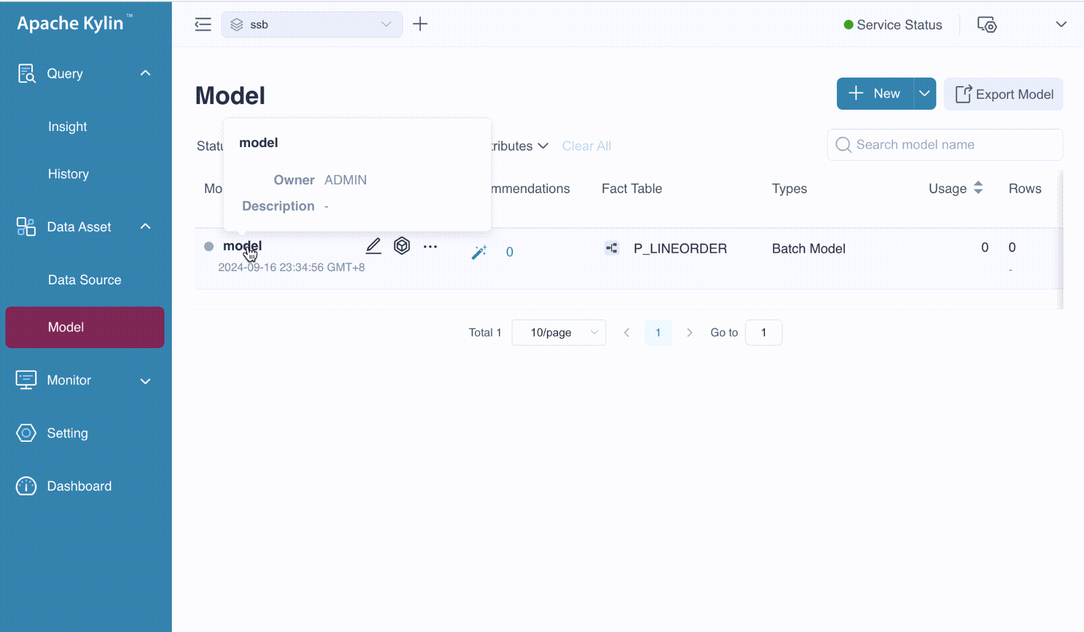Screen dimensions: 1084x632
Task: Open the ssb project dropdown
Action: pyautogui.click(x=312, y=25)
